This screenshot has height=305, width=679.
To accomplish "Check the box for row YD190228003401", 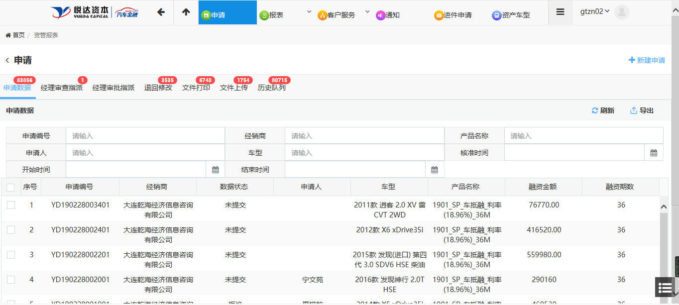I will coord(11,205).
